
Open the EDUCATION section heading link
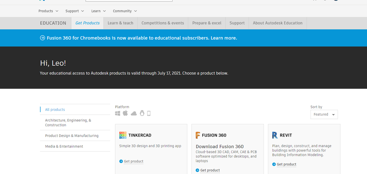coord(53,23)
